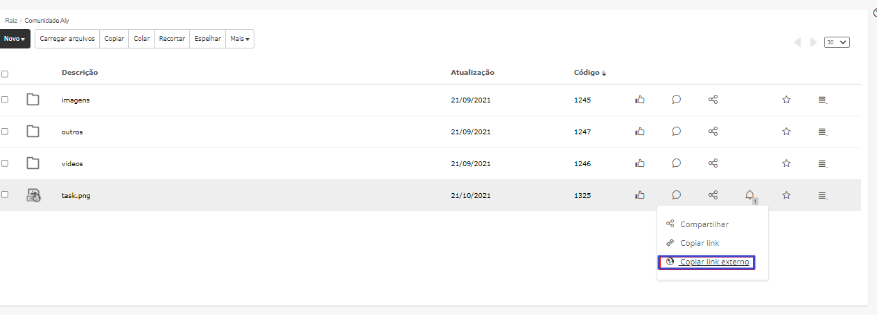
Task: Sort the list by Código column
Action: point(590,73)
